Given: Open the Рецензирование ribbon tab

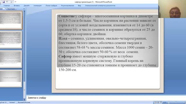Looking at the screenshot, I should (x=67, y=5).
